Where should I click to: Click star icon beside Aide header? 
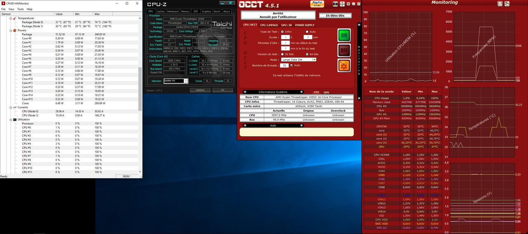245,125
